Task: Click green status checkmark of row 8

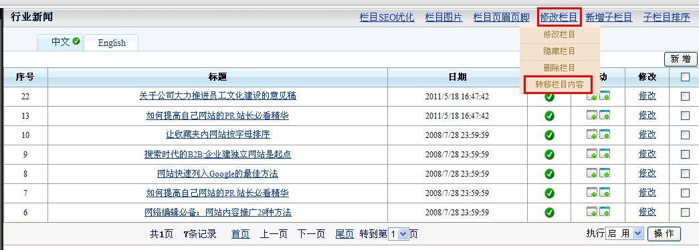Action: pos(549,174)
